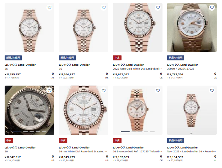
Task: Click location pin above the AE country code
Action: click(x=53, y=74)
